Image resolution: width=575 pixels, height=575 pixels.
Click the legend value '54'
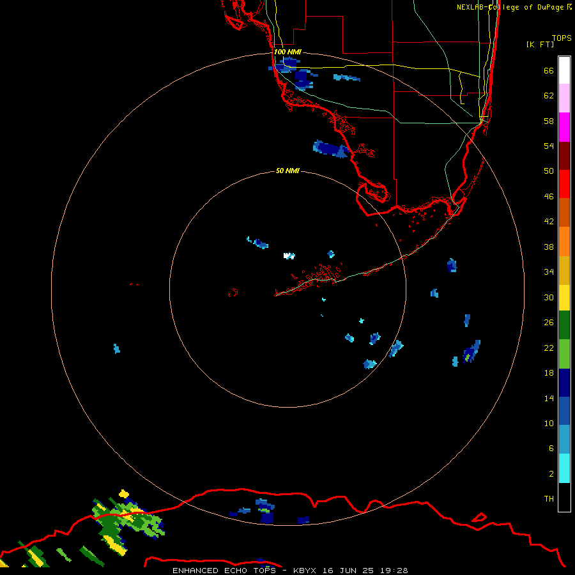point(549,146)
